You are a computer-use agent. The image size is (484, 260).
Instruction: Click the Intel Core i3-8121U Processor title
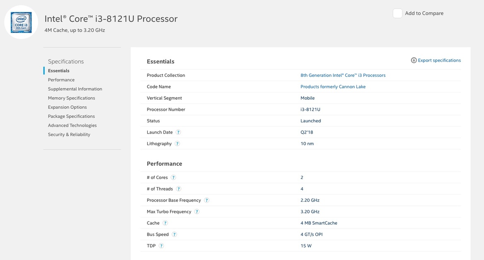[x=111, y=19]
